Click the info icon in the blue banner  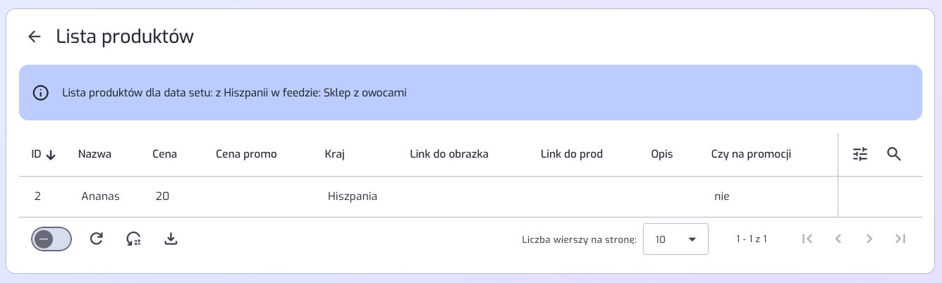pos(41,93)
